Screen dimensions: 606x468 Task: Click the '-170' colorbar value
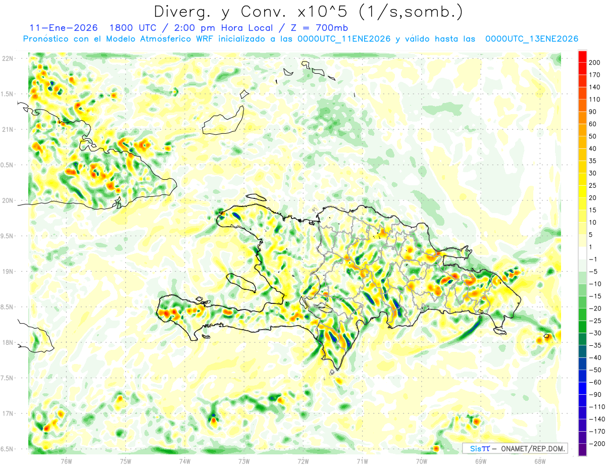pos(597,432)
